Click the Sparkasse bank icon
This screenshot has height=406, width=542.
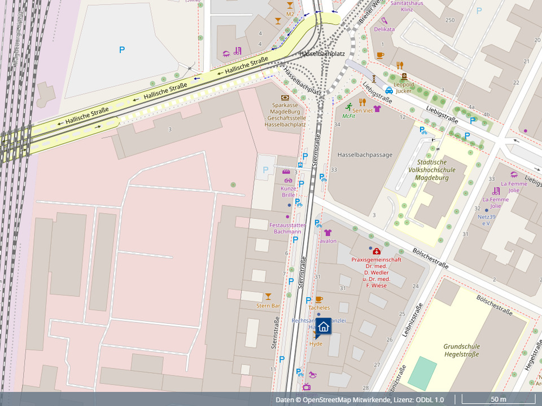(x=285, y=98)
